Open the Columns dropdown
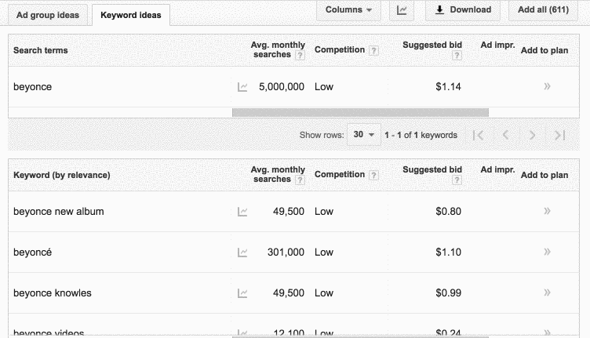The height and width of the screenshot is (338, 590). pyautogui.click(x=348, y=9)
